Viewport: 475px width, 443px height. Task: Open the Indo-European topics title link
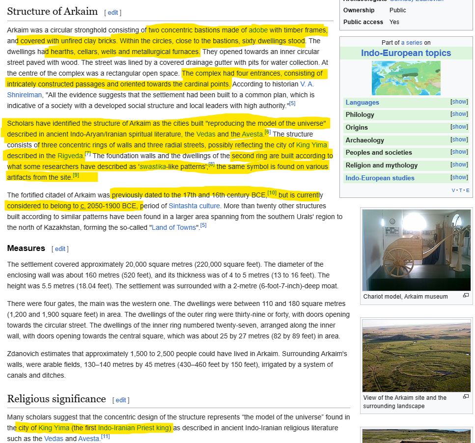pos(406,53)
